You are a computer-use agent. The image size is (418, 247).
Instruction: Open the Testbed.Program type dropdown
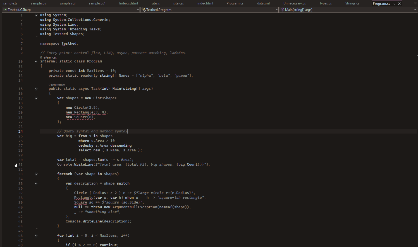(x=276, y=10)
